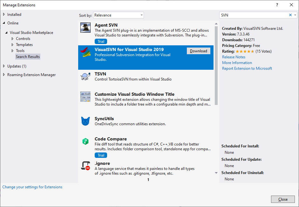Expand the Updates (1) category
The image size is (299, 207).
pos(4,66)
